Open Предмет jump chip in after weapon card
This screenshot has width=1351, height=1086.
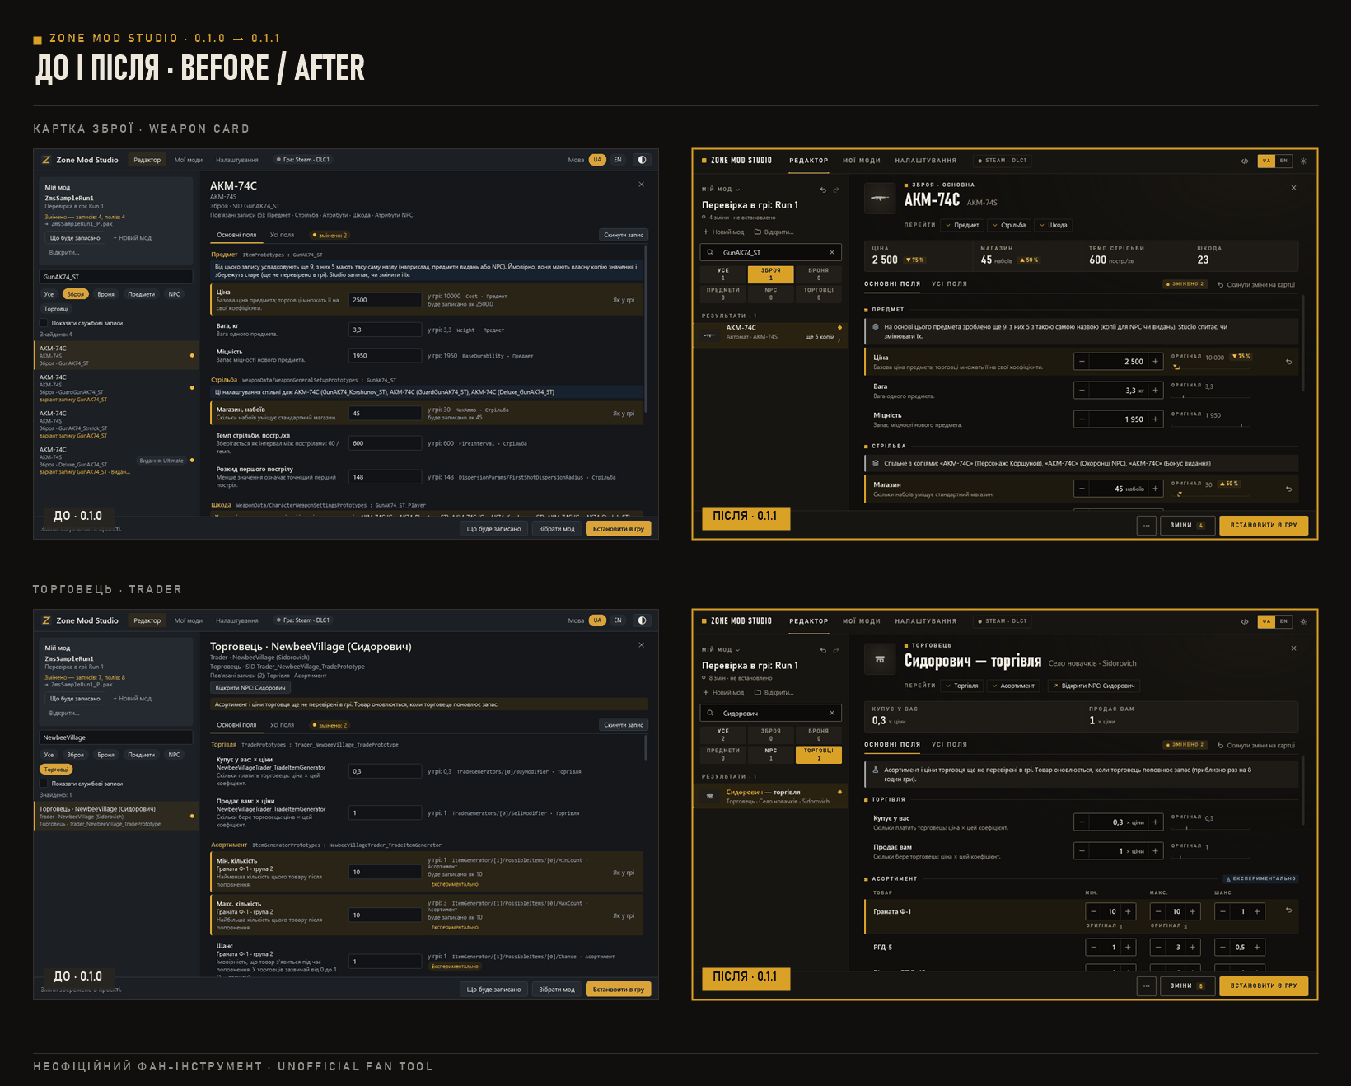click(x=962, y=225)
